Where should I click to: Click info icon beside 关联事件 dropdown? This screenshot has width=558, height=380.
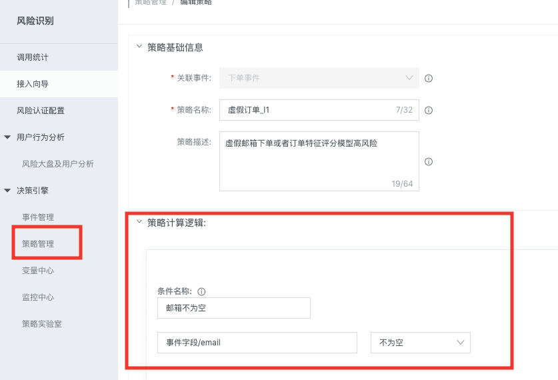[x=429, y=78]
